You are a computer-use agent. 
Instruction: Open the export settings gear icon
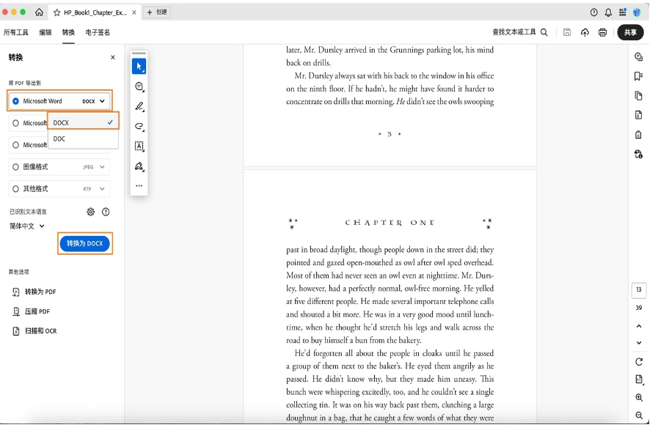(91, 212)
